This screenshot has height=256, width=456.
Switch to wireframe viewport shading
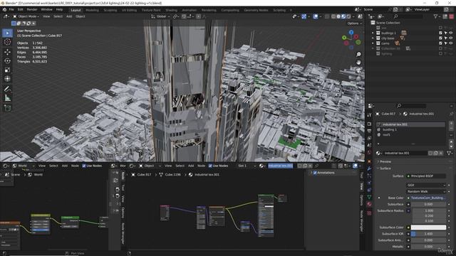[x=333, y=16]
